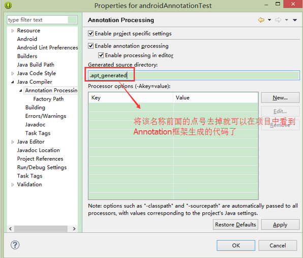Open Errors/Warnings settings
This screenshot has width=303, height=258.
[x=46, y=116]
